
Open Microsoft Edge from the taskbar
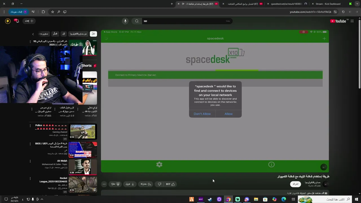284,199
